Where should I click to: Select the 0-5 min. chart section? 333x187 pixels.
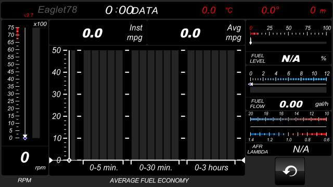104,168
